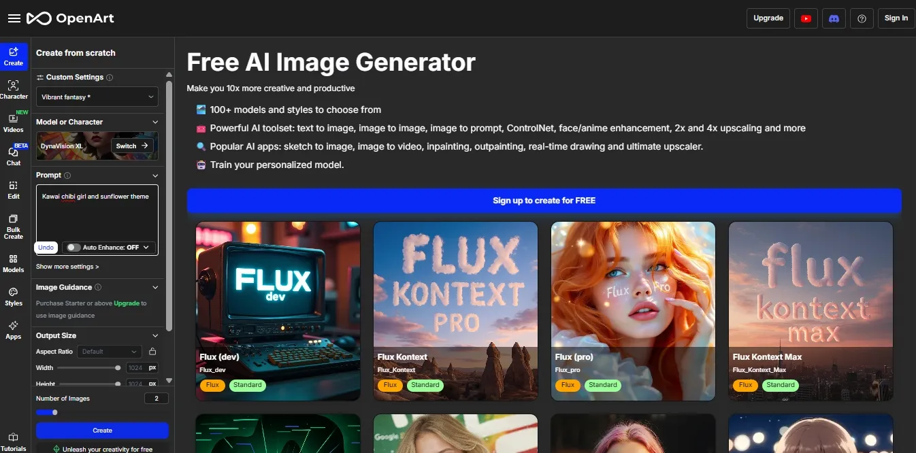The image size is (916, 453).
Task: Toggle the aspect ratio lock icon
Action: click(152, 352)
